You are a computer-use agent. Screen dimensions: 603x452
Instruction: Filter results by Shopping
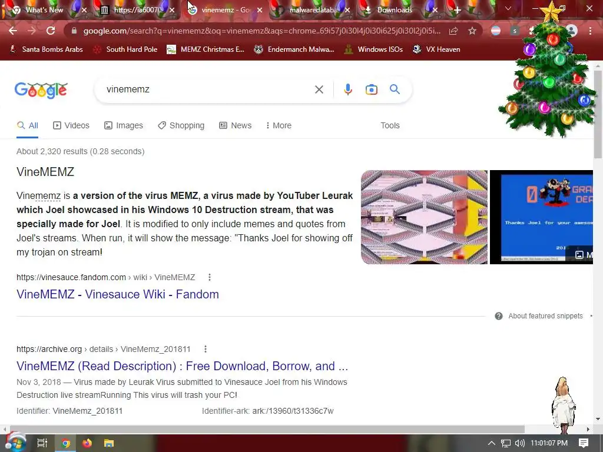(181, 125)
